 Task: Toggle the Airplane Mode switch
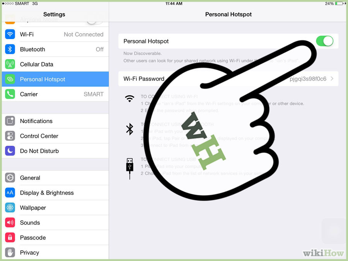(x=95, y=20)
